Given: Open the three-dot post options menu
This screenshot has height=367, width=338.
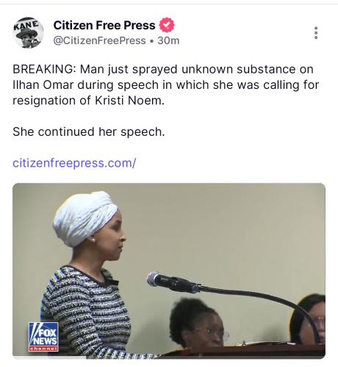Looking at the screenshot, I should click(x=316, y=33).
